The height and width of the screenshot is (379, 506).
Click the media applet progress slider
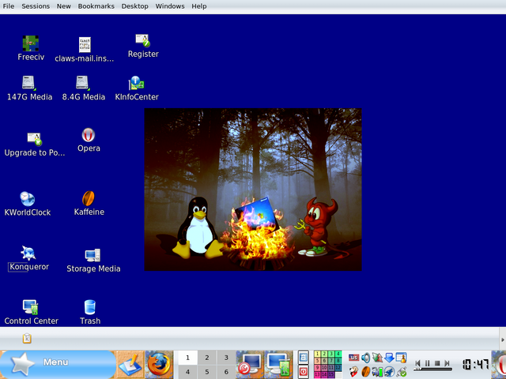coord(432,369)
